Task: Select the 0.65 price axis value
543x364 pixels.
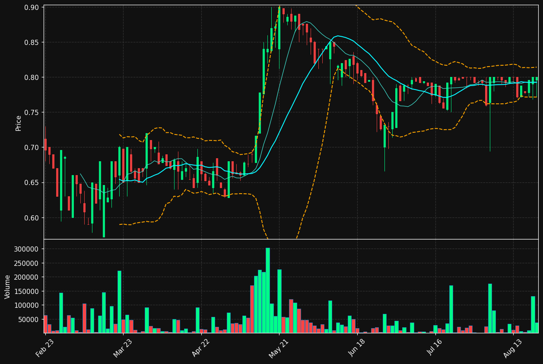Action: pos(32,182)
